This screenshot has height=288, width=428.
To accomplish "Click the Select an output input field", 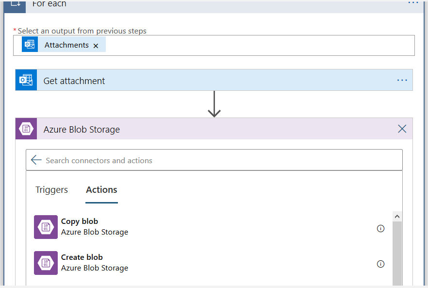I will point(257,45).
